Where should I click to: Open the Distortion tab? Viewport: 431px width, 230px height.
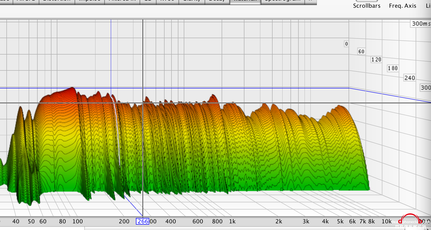coord(57,2)
